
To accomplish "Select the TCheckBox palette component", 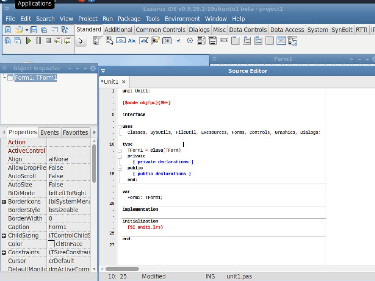I will pyautogui.click(x=178, y=41).
